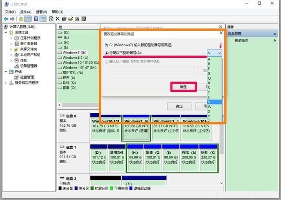281x200 pixels.
Task: Select 设备管理器 icon in tree
Action: 16,66
